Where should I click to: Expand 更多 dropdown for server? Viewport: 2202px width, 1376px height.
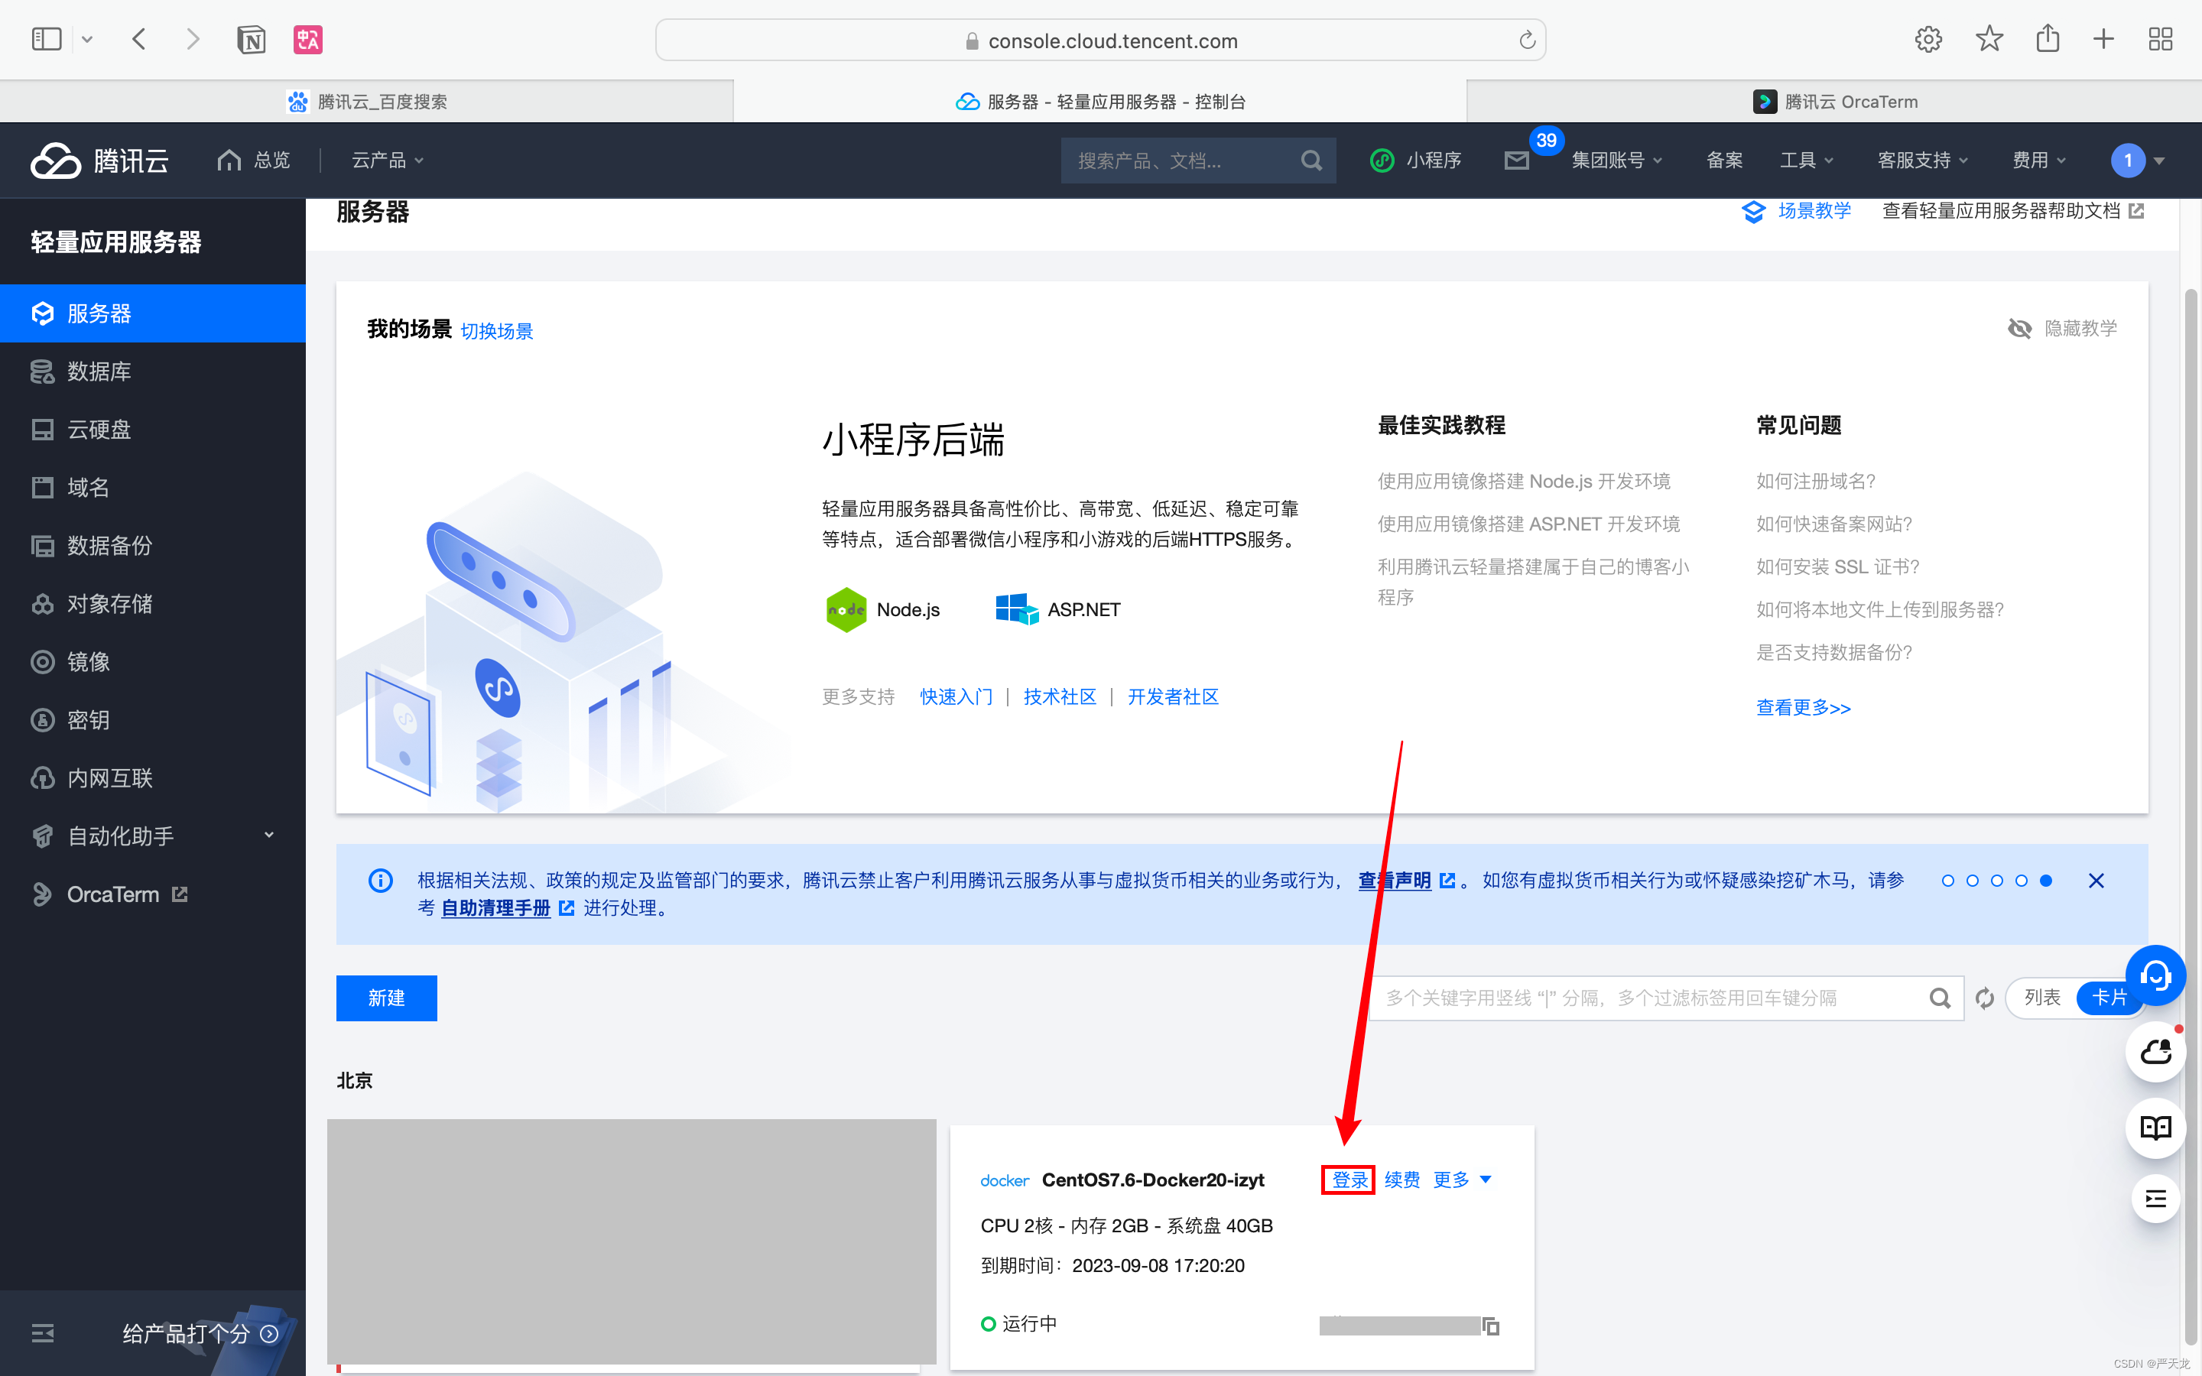[1462, 1180]
